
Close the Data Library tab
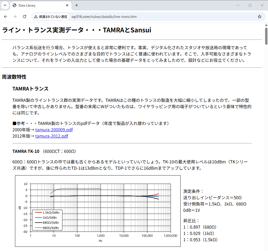[x=67, y=5]
